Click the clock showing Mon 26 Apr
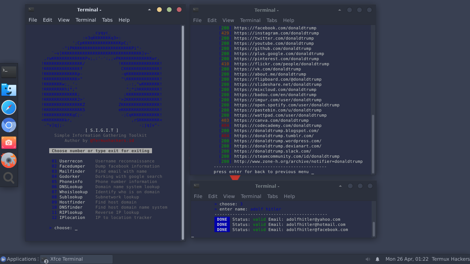The image size is (470, 264). pos(407,259)
